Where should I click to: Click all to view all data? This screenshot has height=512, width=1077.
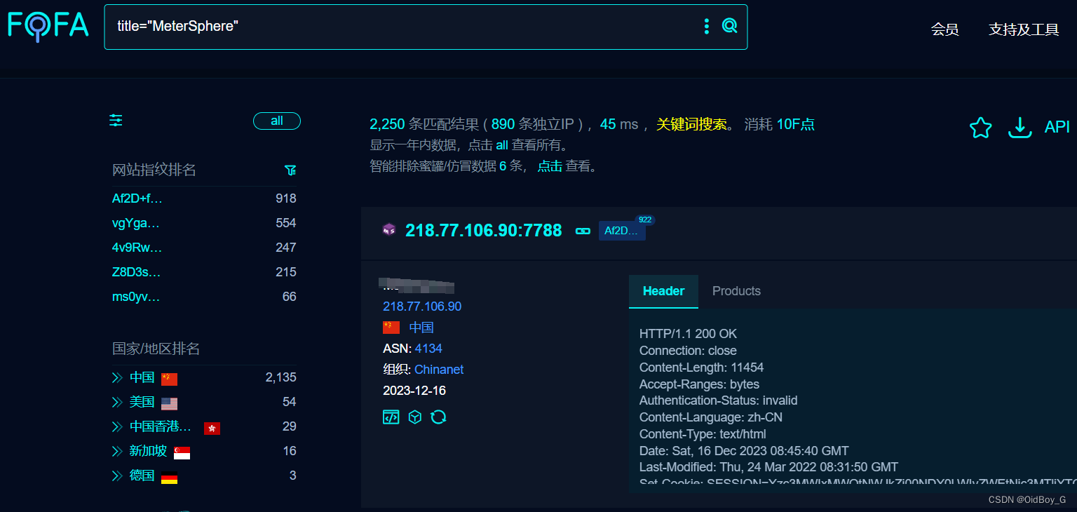[502, 146]
